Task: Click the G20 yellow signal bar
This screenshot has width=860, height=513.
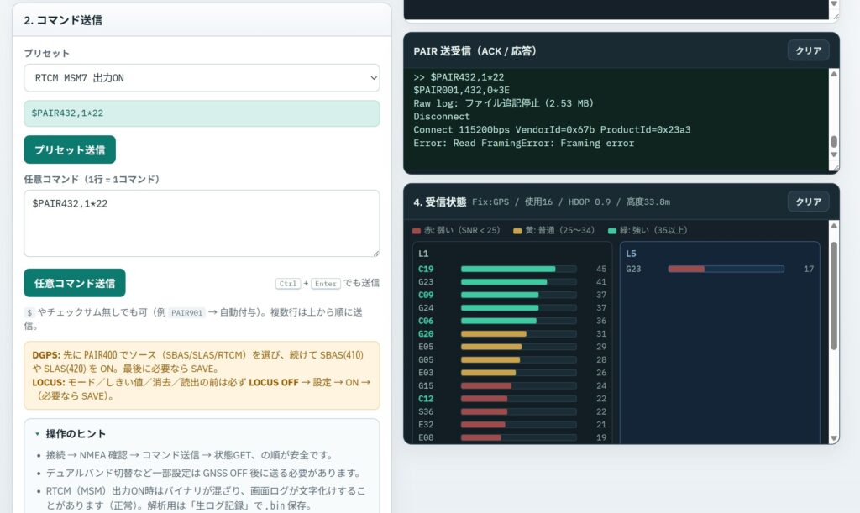Action: pyautogui.click(x=518, y=334)
